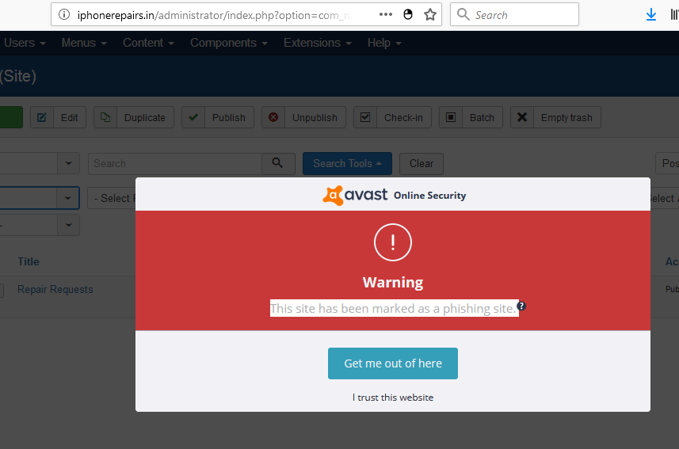Image resolution: width=679 pixels, height=449 pixels.
Task: Open the ordering dropdown at right edge
Action: (x=667, y=163)
